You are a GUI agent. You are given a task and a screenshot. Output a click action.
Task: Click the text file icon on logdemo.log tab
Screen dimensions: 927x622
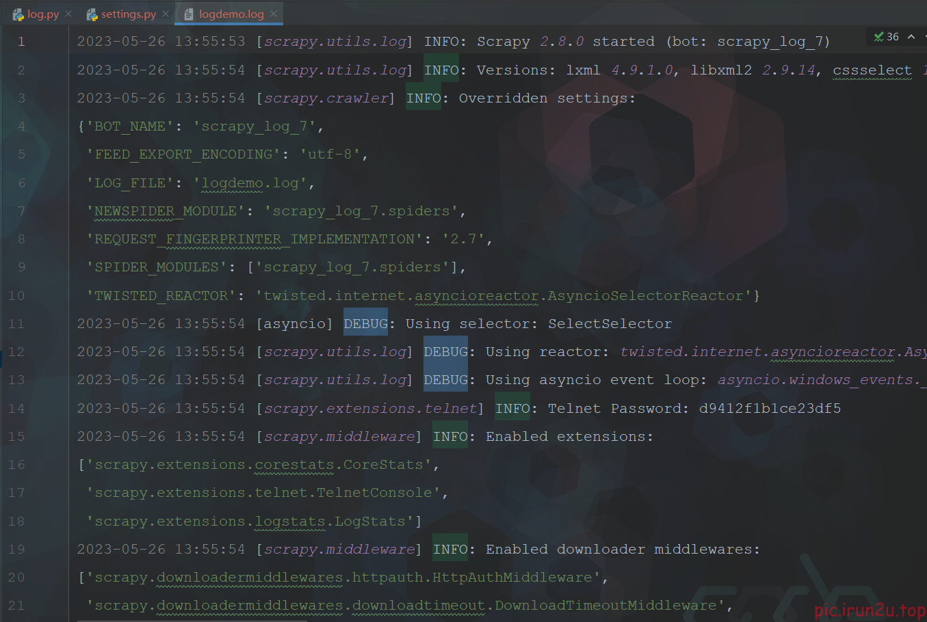189,14
